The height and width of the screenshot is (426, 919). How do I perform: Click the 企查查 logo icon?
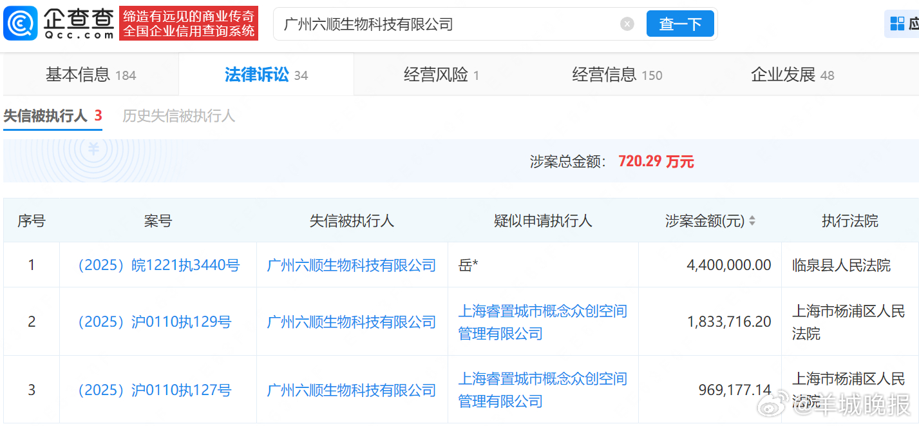click(19, 23)
